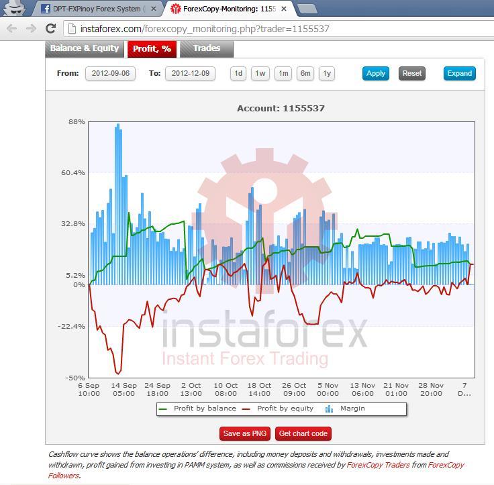Click the 10 Oct 08:00 axis label
The width and height of the screenshot is (494, 485).
click(x=226, y=390)
